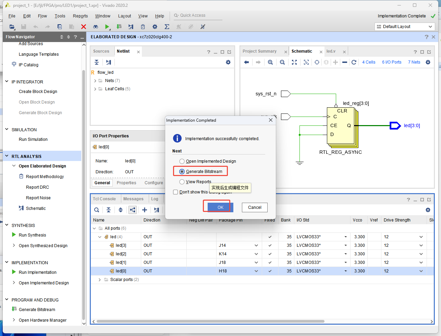
Task: Open the File menu
Action: (x=12, y=16)
